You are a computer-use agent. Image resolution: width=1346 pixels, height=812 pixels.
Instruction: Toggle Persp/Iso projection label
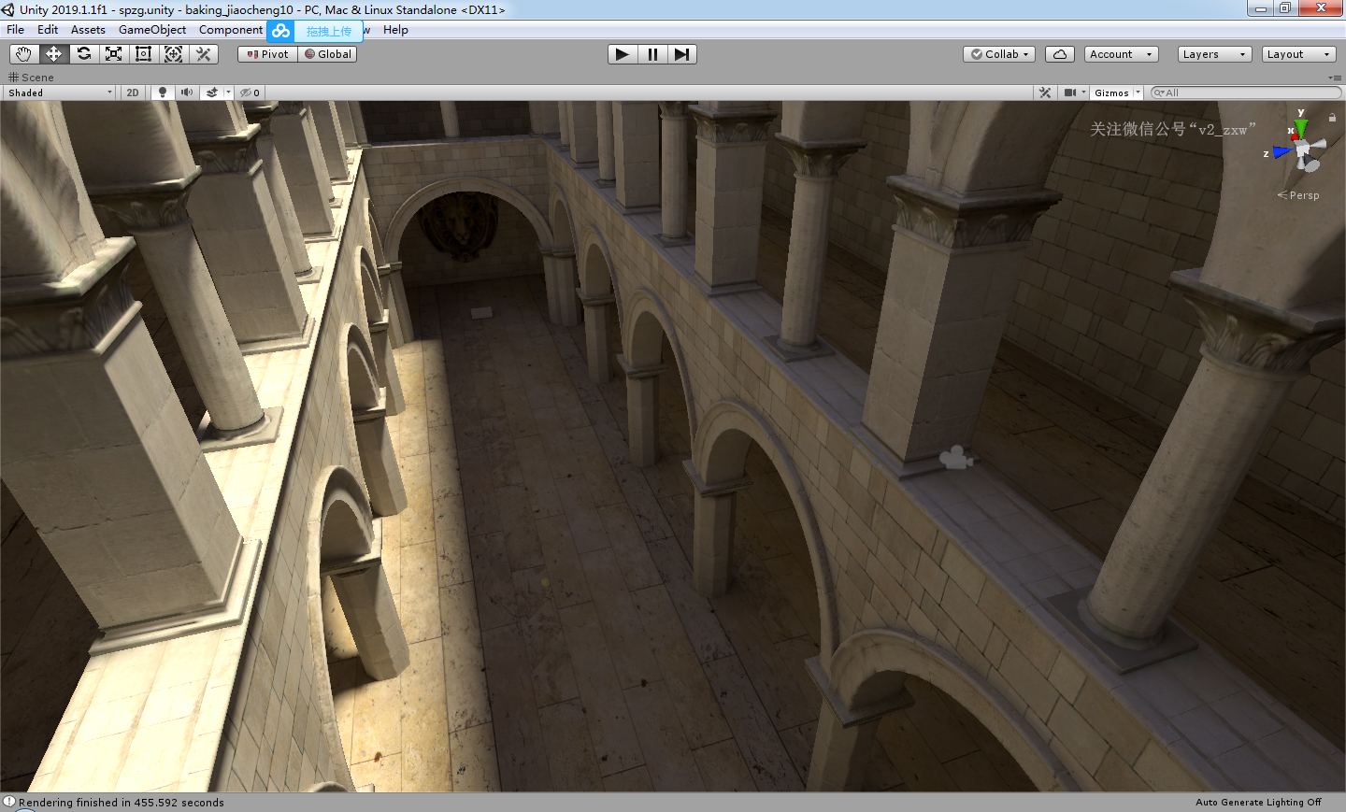tap(1299, 195)
